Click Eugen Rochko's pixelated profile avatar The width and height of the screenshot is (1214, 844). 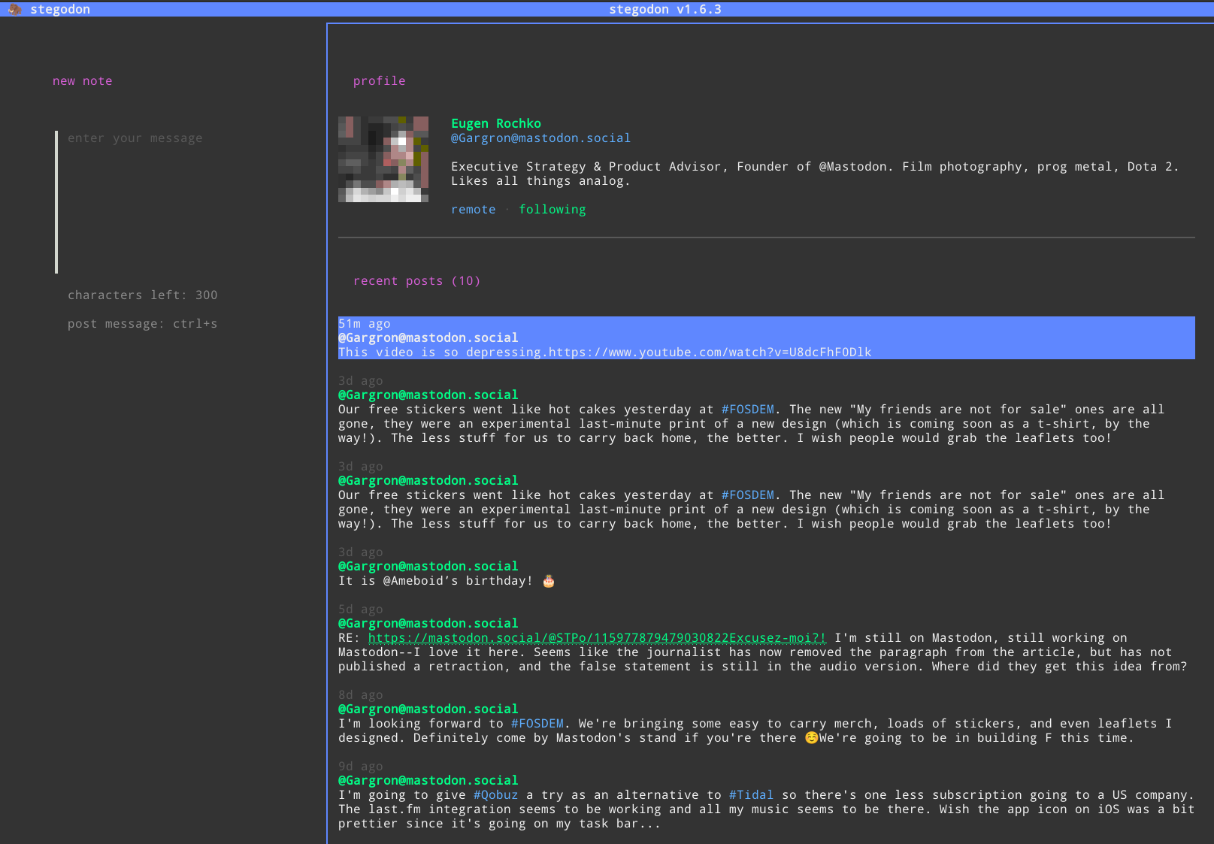[383, 159]
